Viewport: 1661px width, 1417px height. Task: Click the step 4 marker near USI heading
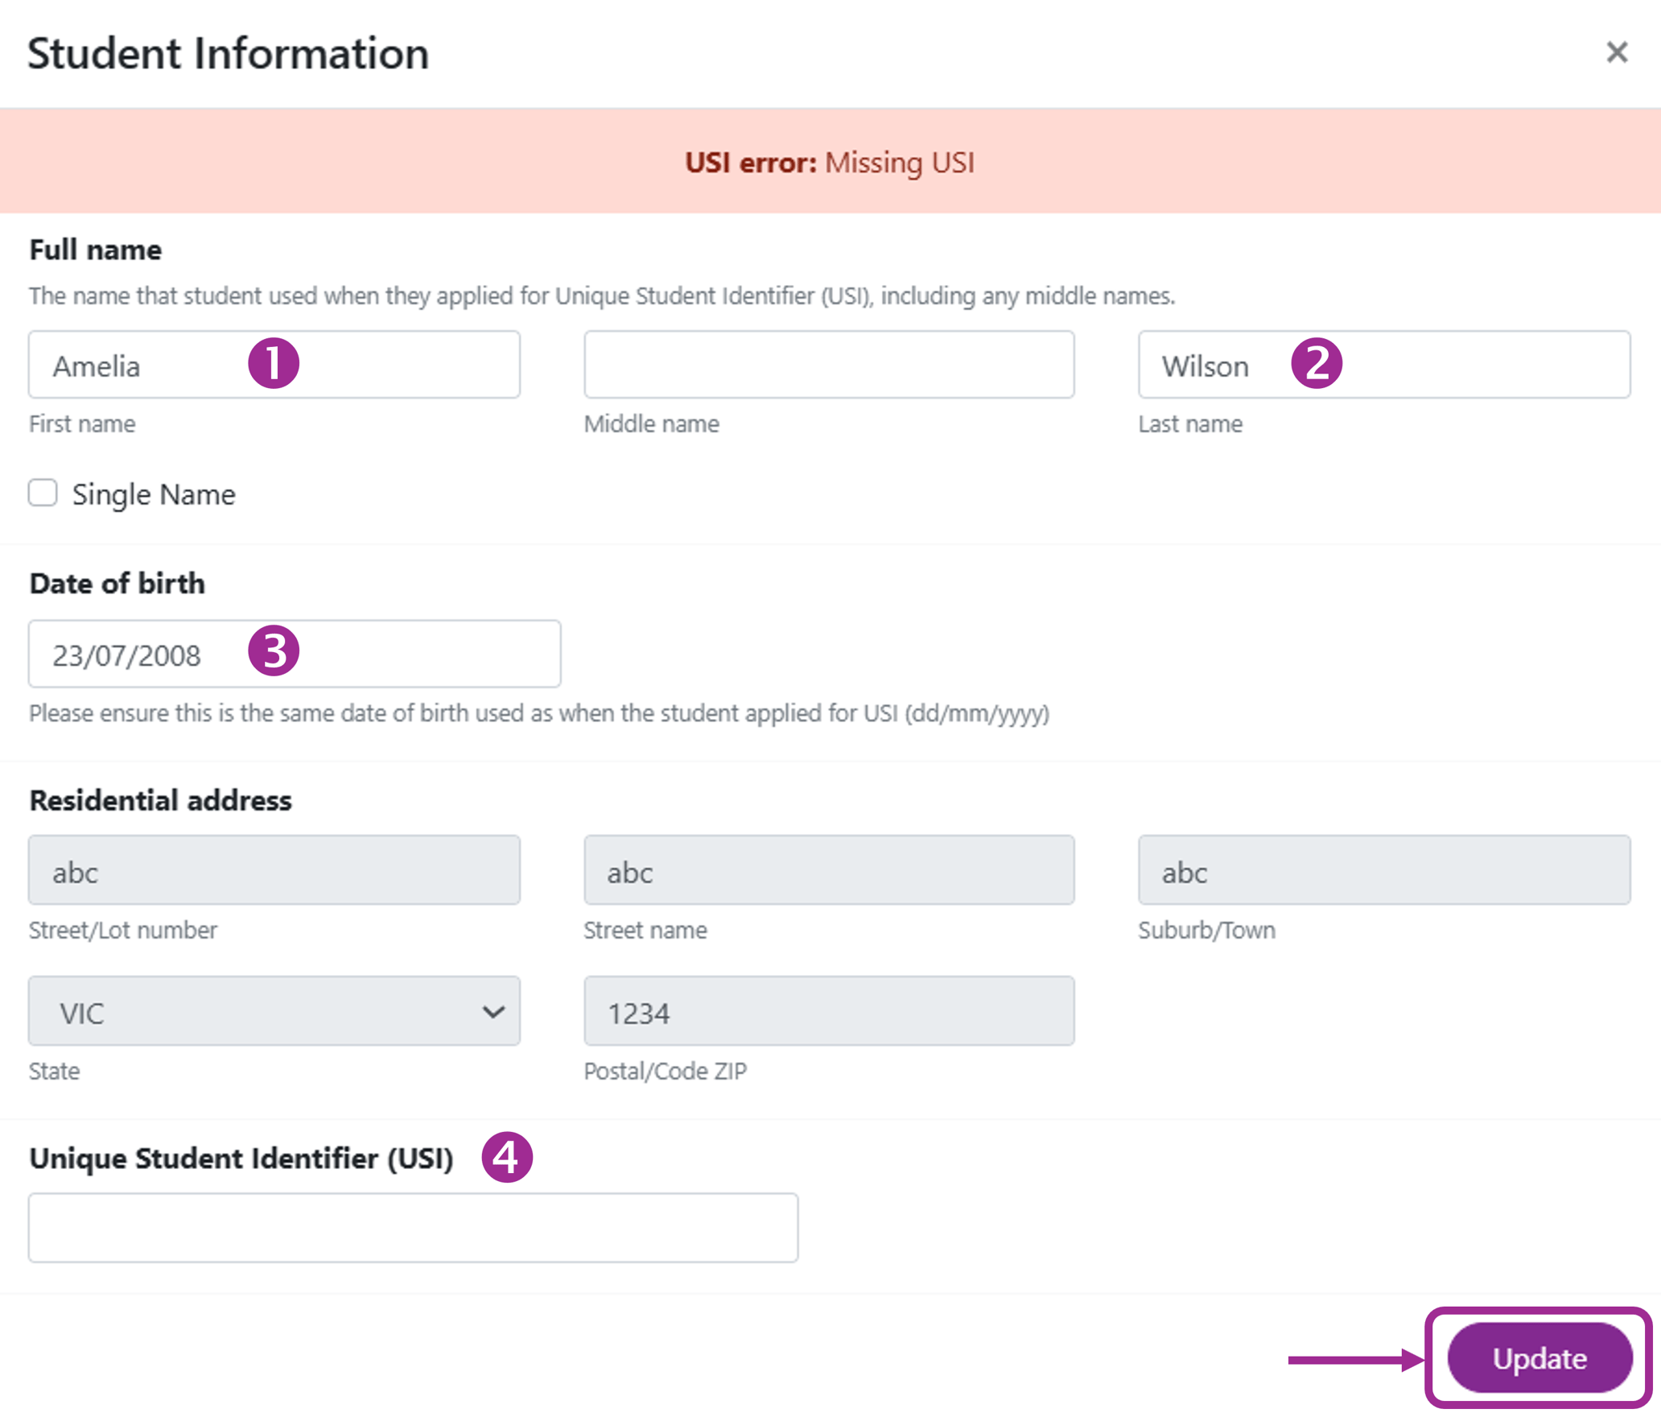click(506, 1158)
